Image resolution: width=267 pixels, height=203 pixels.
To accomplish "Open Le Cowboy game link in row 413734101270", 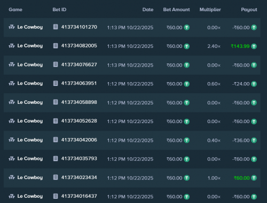I will click(30, 27).
